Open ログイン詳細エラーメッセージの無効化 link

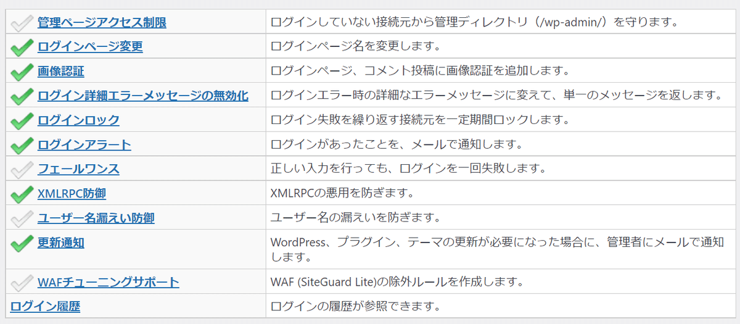click(143, 96)
